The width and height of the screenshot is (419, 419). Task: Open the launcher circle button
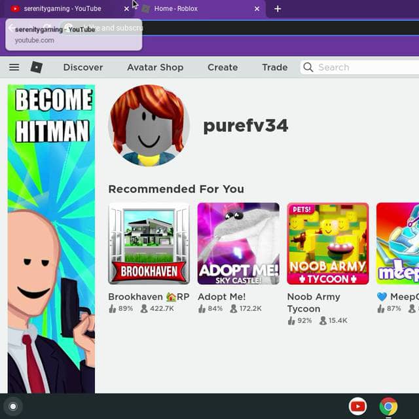tap(13, 407)
